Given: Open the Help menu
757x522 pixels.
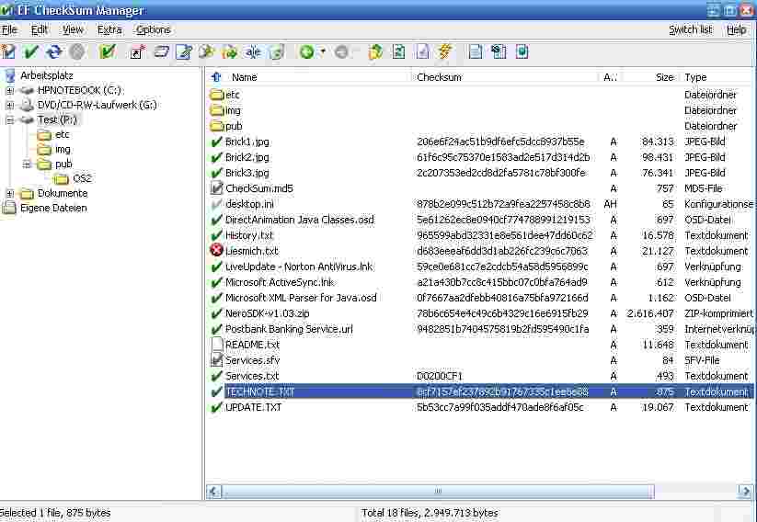Looking at the screenshot, I should [x=736, y=30].
